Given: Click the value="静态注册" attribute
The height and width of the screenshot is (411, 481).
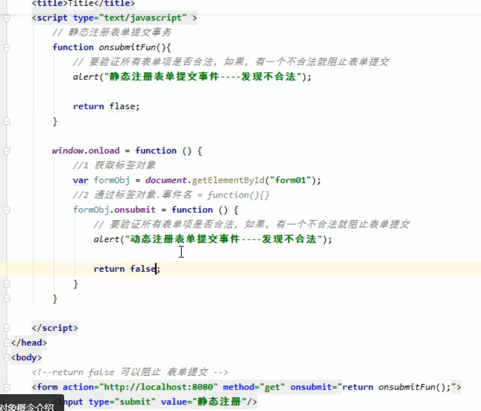Looking at the screenshot, I should 203,402.
